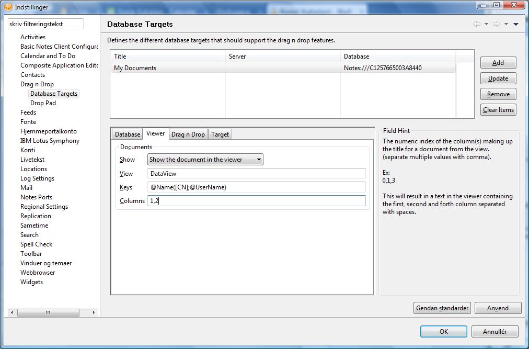Select IBM Lotus Symphony item
529x349 pixels.
click(50, 141)
